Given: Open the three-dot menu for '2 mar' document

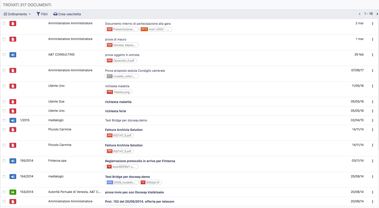Looking at the screenshot, I should [x=372, y=24].
